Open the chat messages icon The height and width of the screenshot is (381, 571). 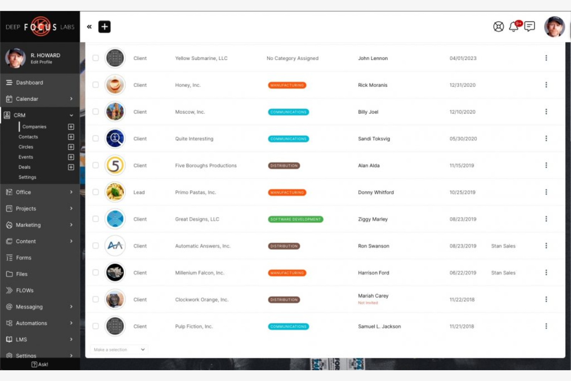(x=530, y=26)
